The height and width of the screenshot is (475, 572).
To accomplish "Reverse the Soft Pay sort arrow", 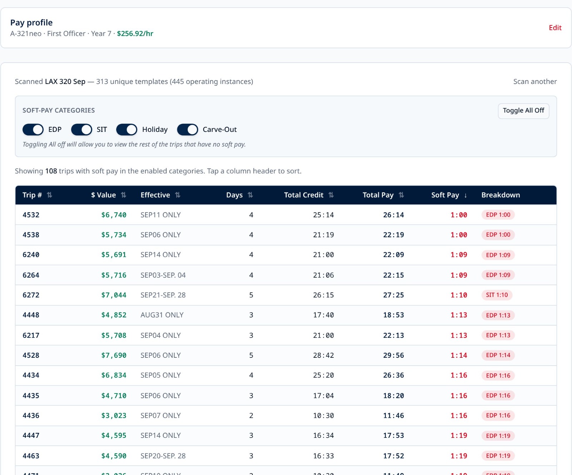I will coord(465,195).
